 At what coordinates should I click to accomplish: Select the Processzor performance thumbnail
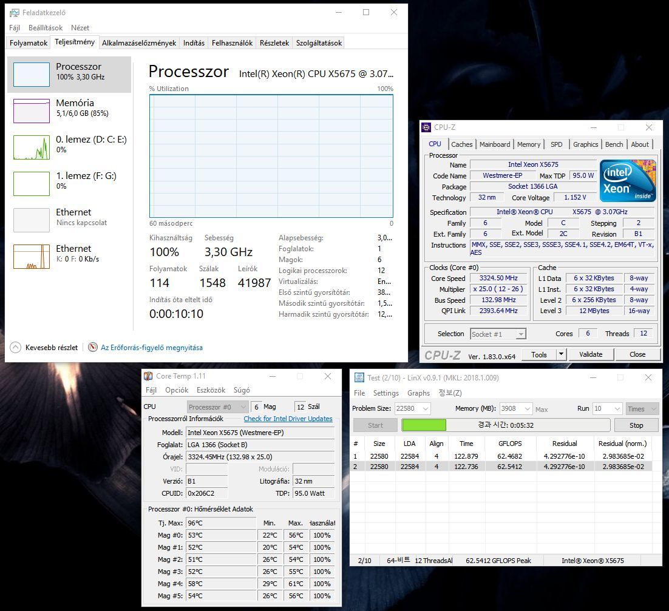[x=31, y=75]
